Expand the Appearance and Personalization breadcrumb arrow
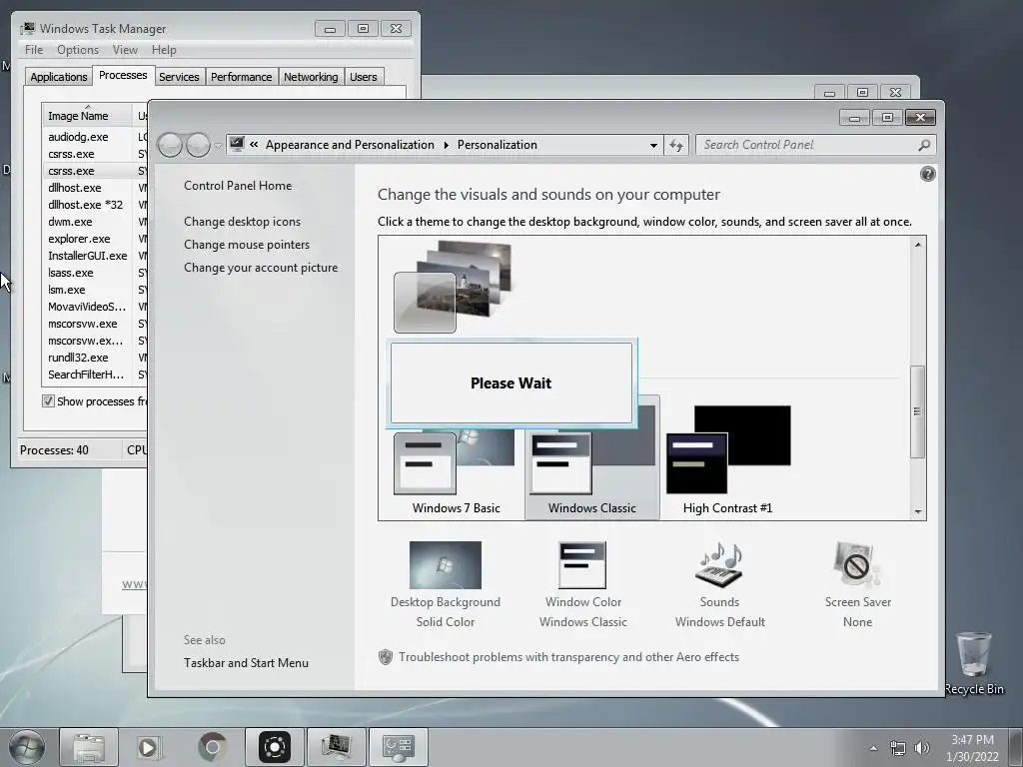This screenshot has width=1023, height=767. [447, 145]
